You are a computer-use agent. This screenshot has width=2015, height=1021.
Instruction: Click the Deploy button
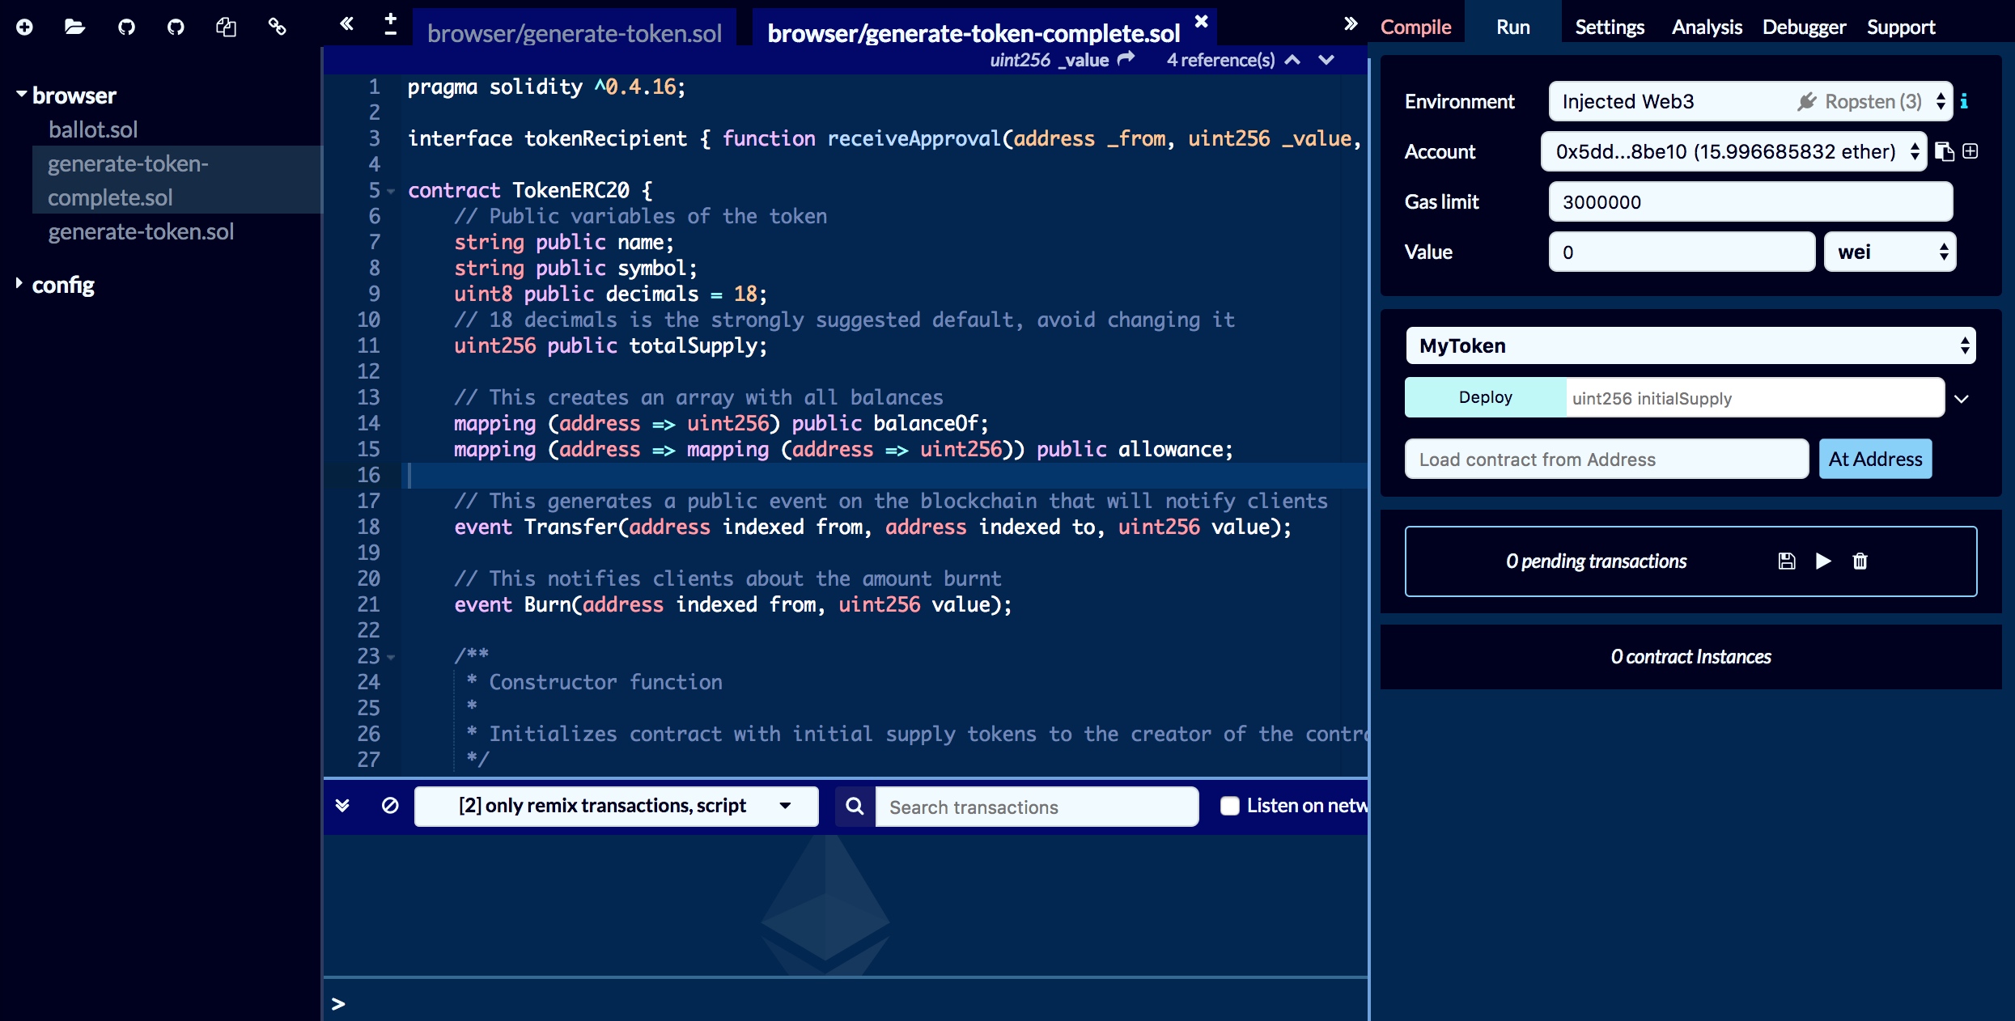pos(1485,397)
